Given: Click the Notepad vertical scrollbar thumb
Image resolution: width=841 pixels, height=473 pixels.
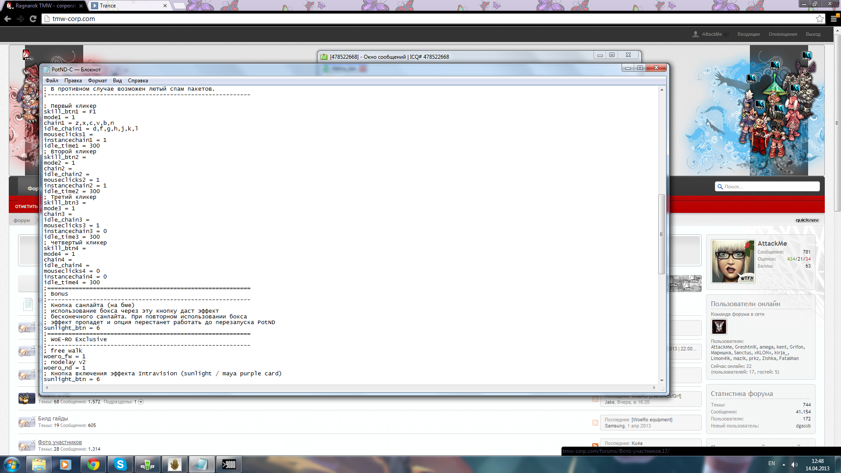Looking at the screenshot, I should tap(662, 234).
